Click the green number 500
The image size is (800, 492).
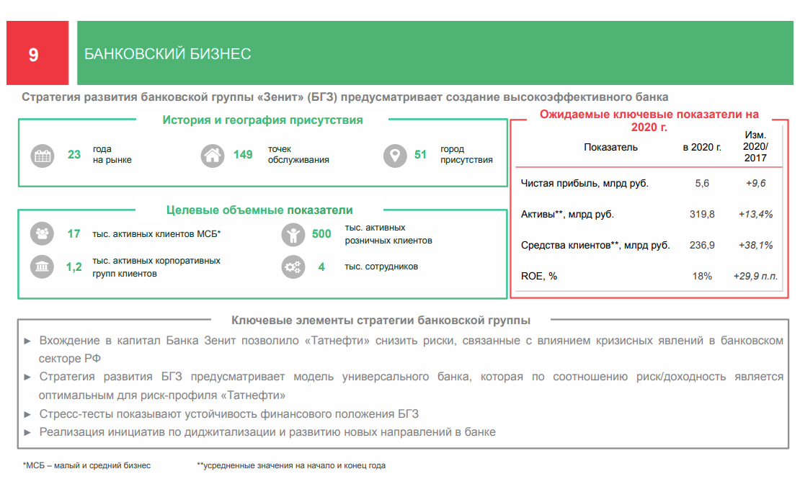pyautogui.click(x=321, y=233)
